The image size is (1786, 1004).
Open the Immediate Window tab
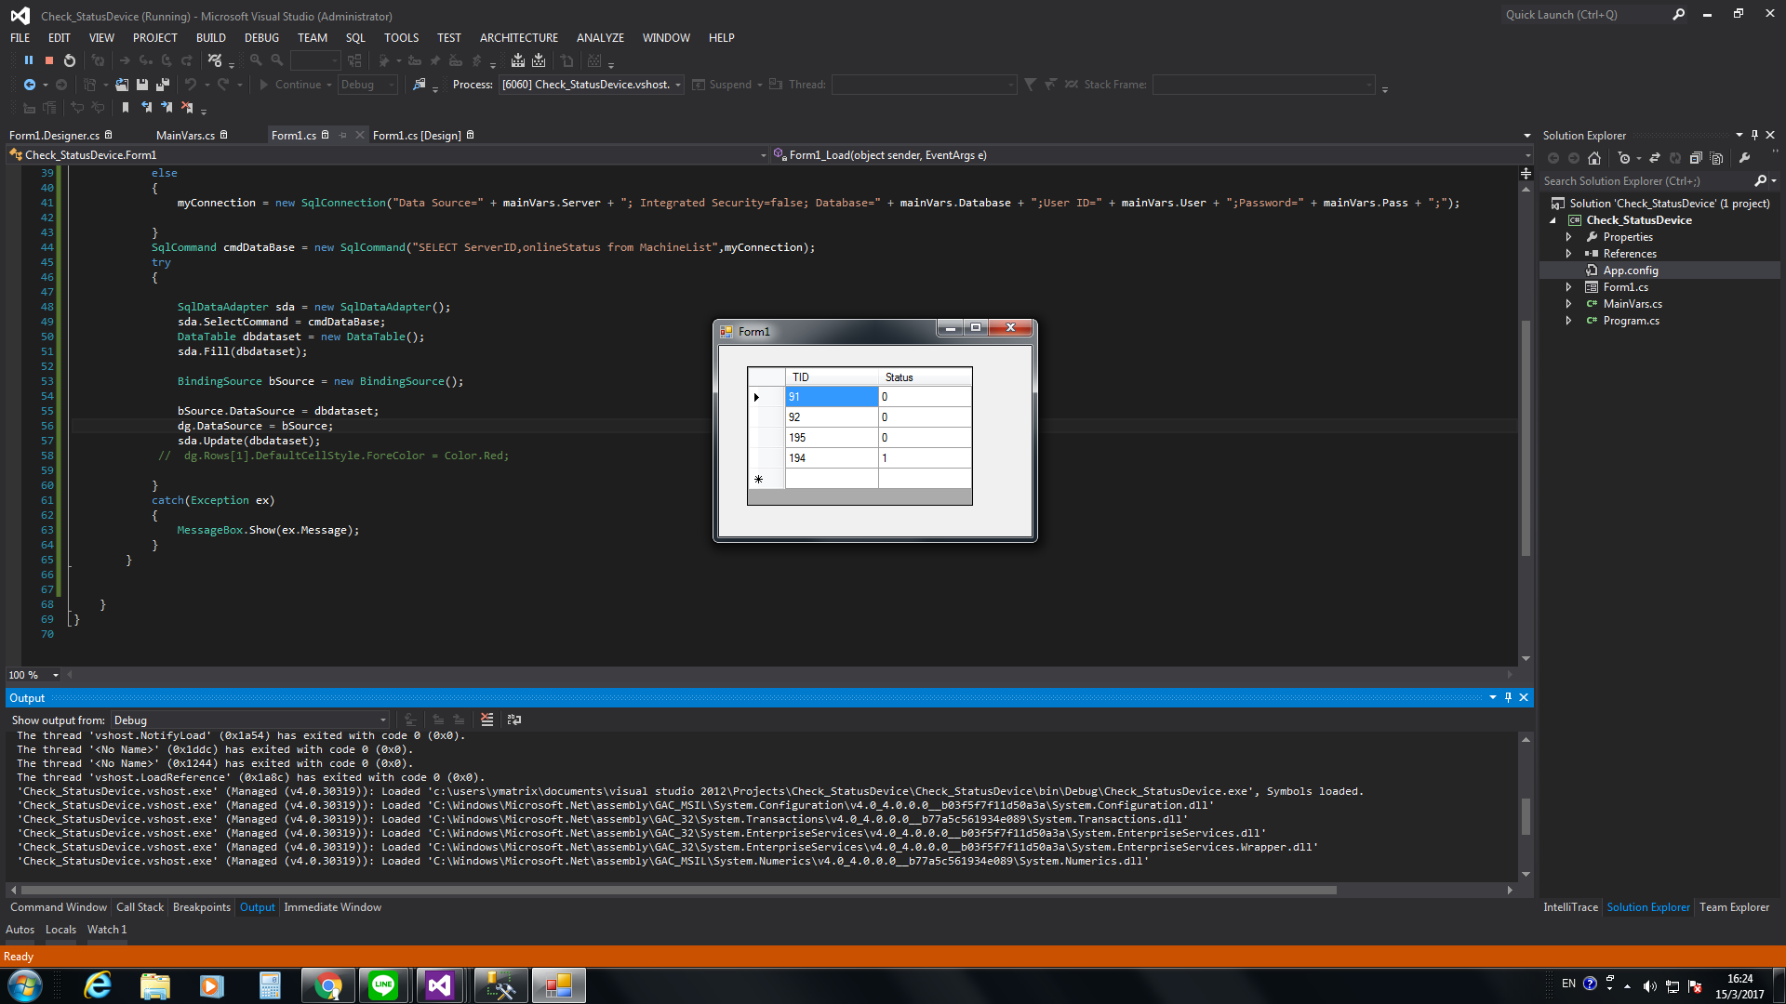point(333,907)
